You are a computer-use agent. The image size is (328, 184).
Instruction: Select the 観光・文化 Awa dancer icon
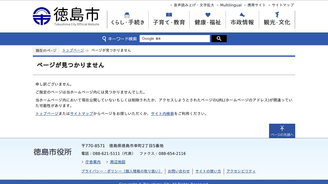point(277,15)
